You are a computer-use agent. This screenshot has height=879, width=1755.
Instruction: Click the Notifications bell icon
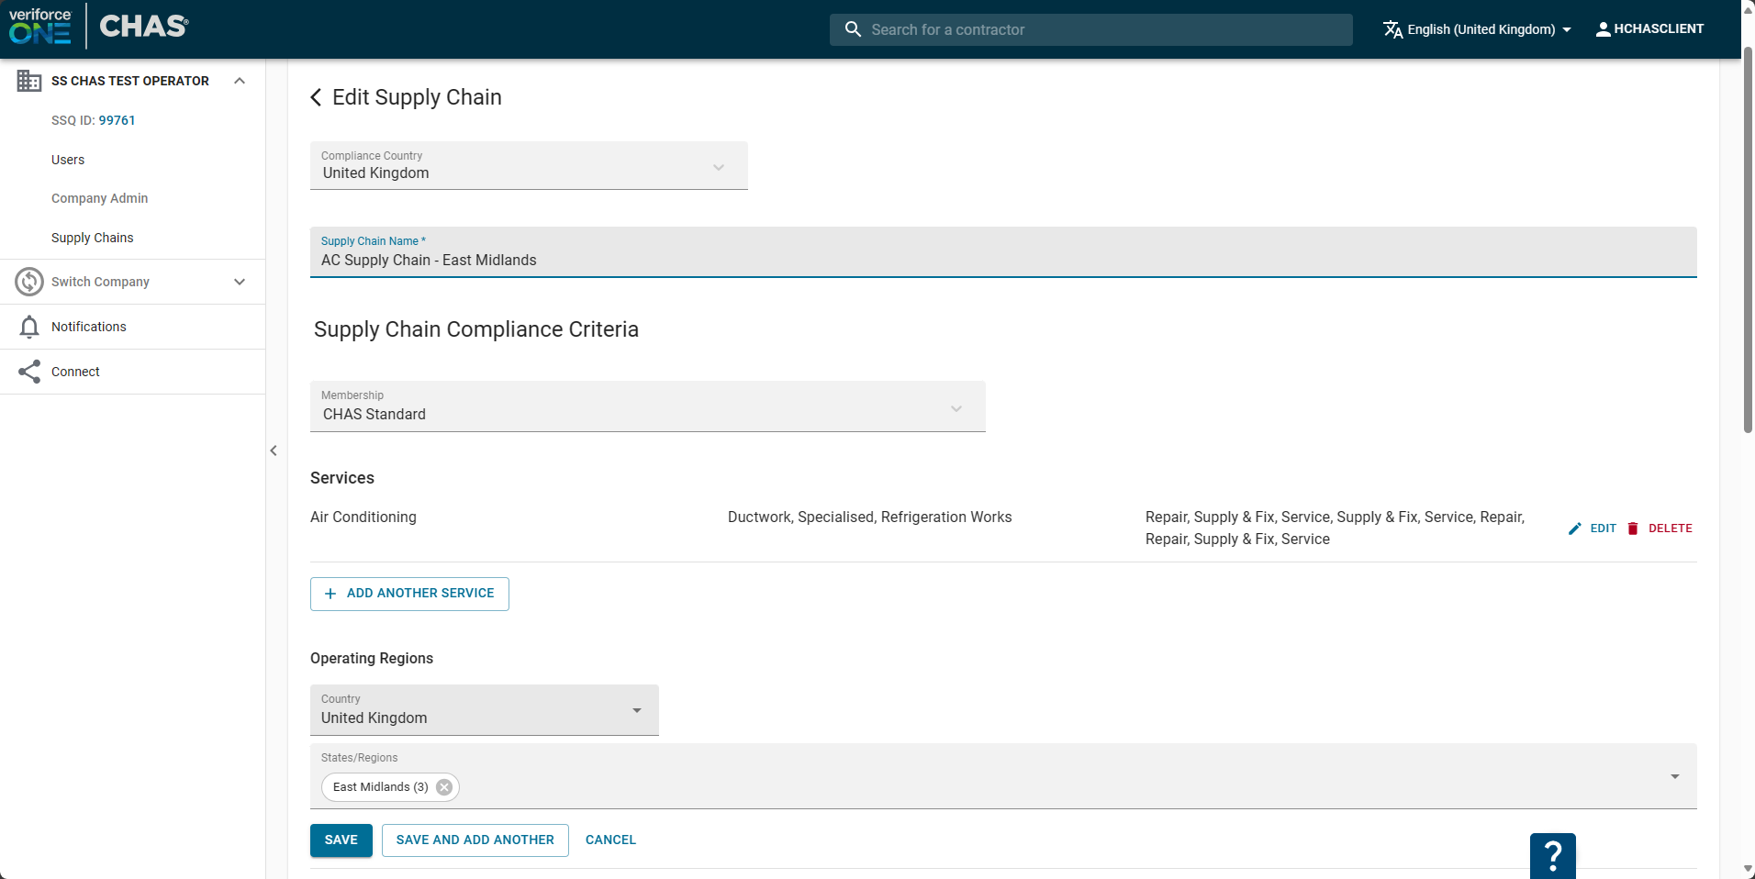pyautogui.click(x=29, y=327)
